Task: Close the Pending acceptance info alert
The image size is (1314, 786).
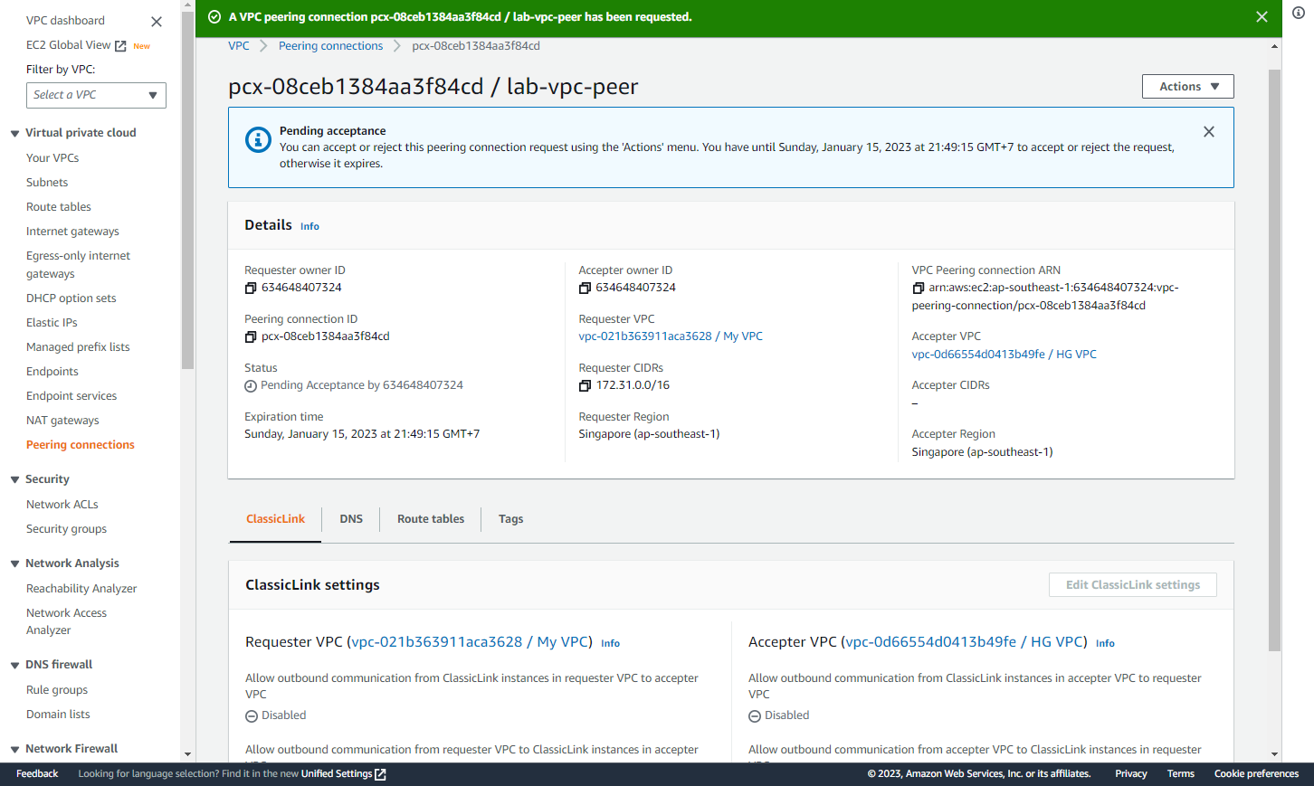Action: pyautogui.click(x=1208, y=132)
